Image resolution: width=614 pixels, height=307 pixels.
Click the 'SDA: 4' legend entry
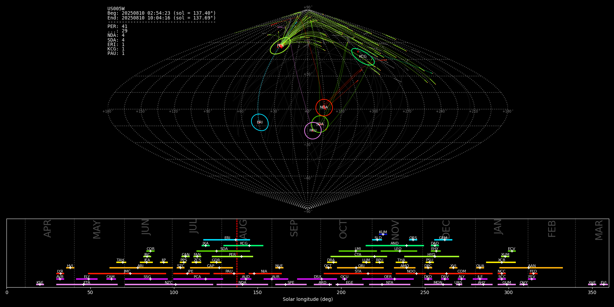pyautogui.click(x=116, y=40)
